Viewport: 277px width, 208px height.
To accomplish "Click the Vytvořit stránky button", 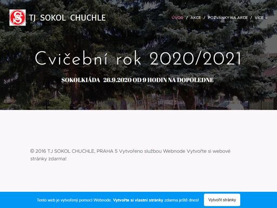I will tap(222, 200).
